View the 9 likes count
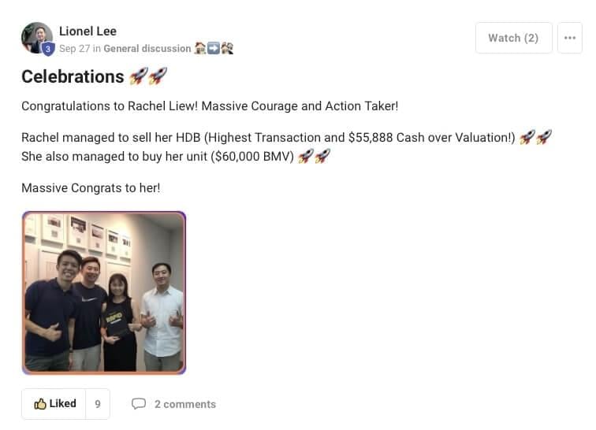596x430 pixels. point(98,404)
